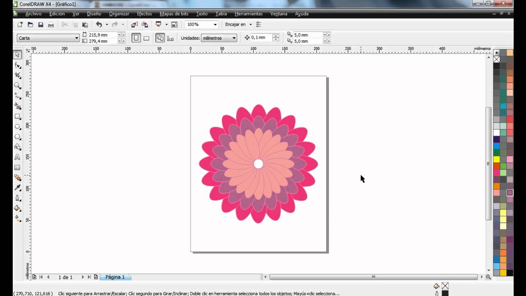Pick the yellow swatch in color palette

click(x=496, y=159)
